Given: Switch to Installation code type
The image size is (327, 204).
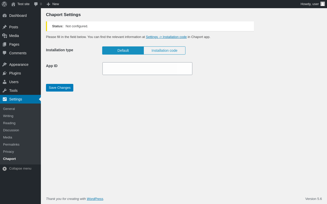Looking at the screenshot, I should pos(164,50).
